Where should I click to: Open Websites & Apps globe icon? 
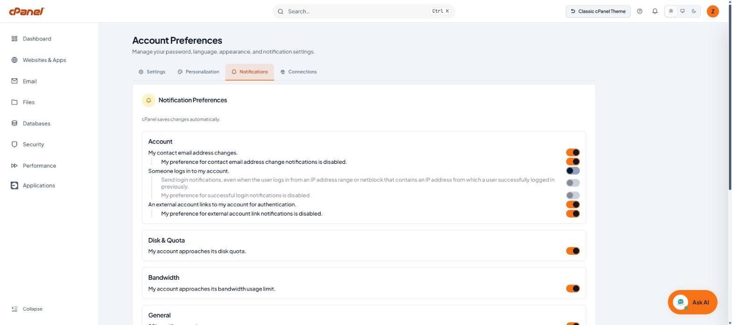point(14,60)
